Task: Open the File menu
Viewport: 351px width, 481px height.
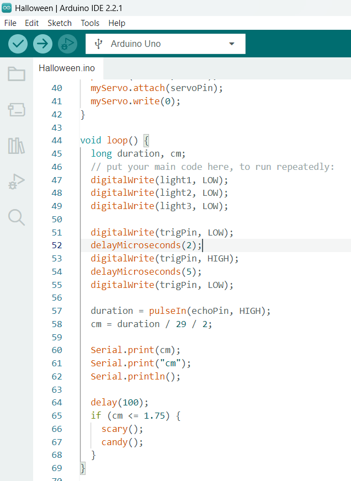Action: [x=10, y=23]
